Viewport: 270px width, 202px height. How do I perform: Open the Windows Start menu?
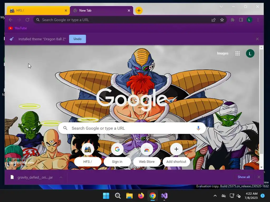click(106, 196)
